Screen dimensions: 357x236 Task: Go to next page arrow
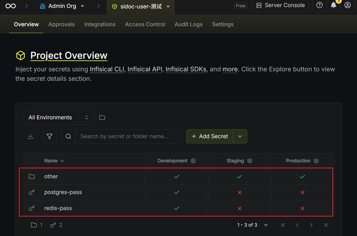pyautogui.click(x=311, y=225)
